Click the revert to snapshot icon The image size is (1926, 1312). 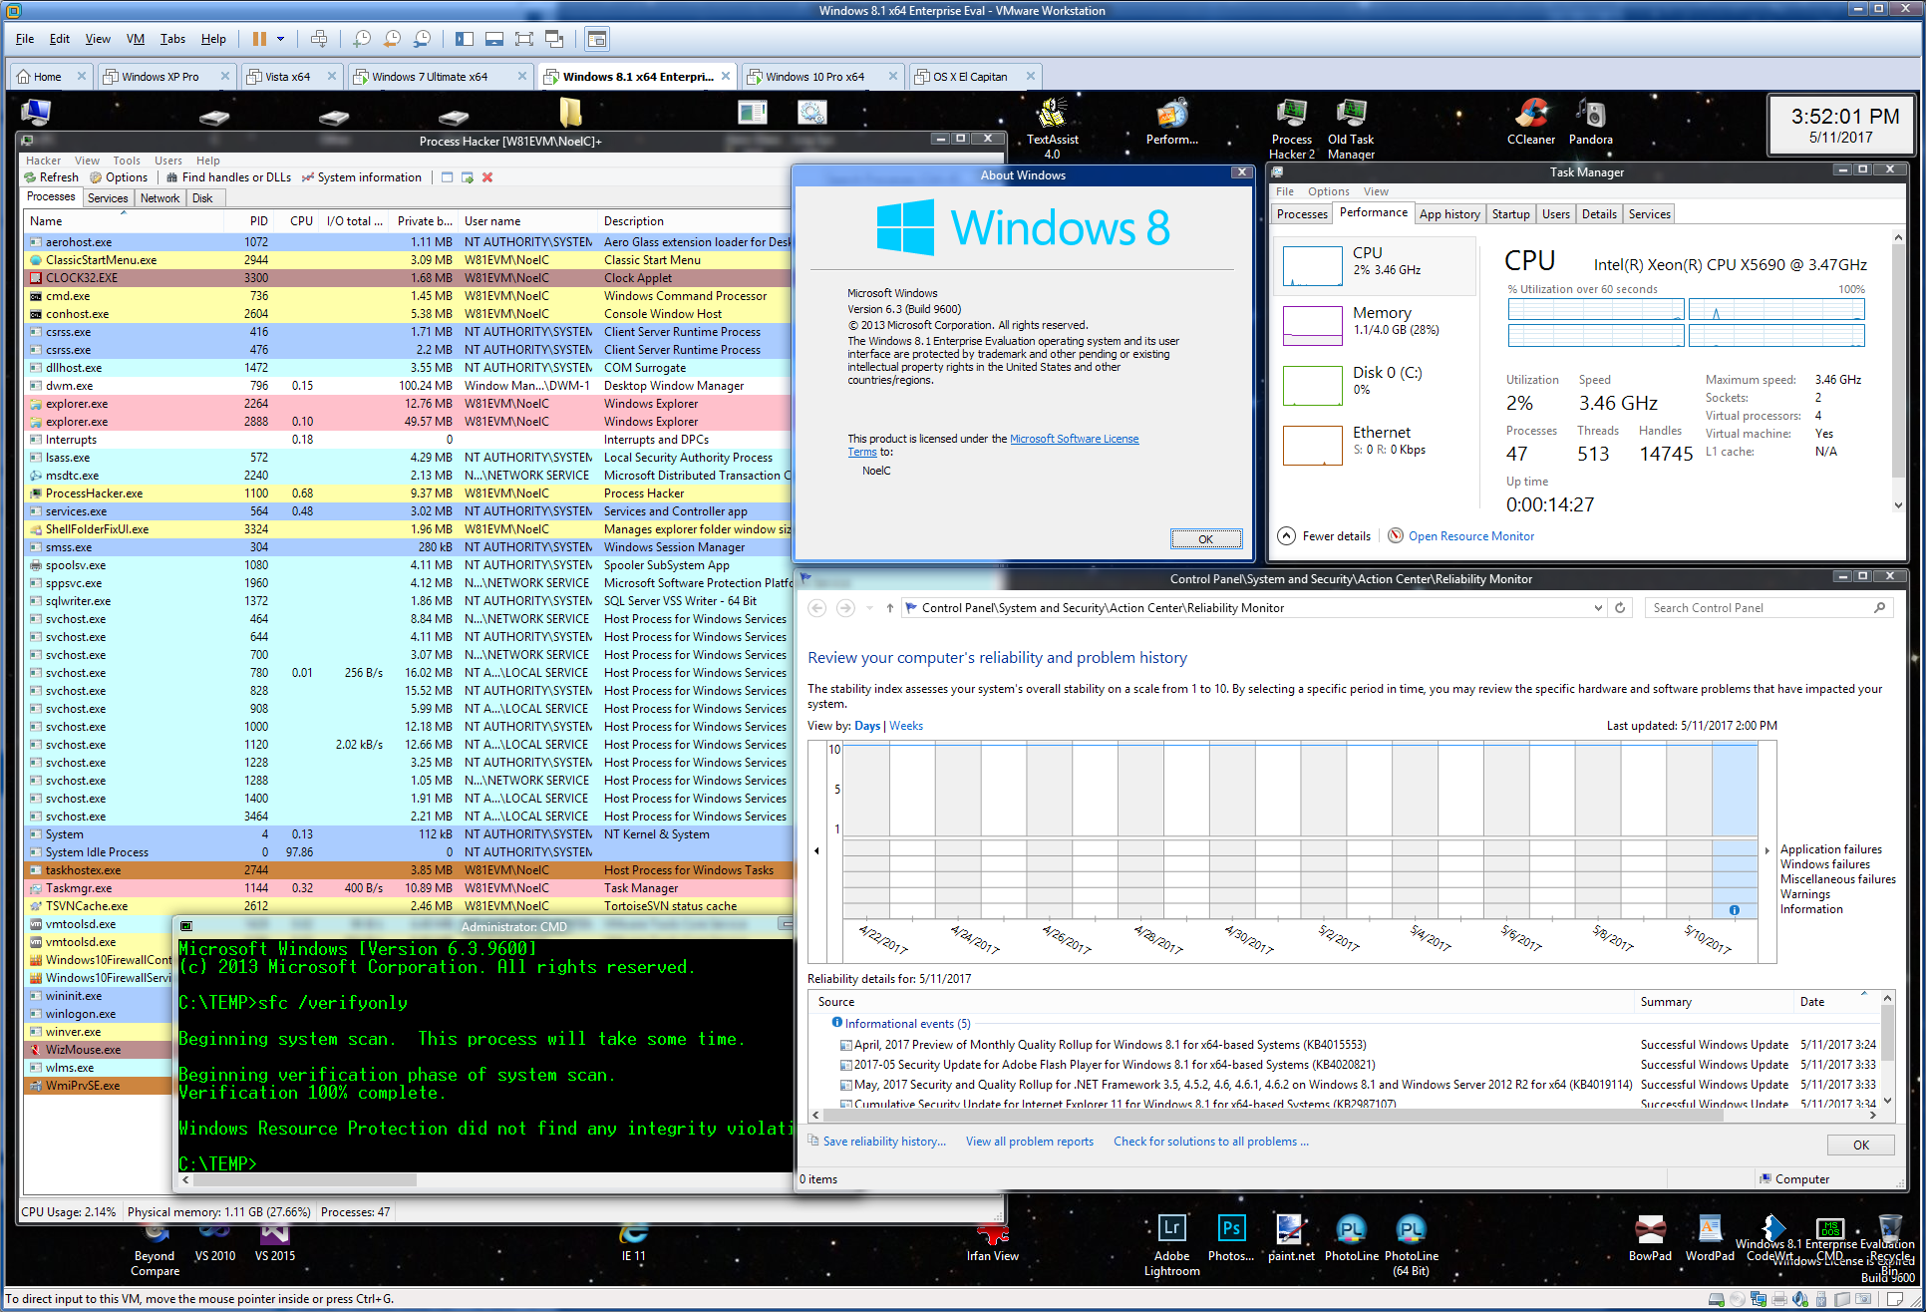point(392,39)
